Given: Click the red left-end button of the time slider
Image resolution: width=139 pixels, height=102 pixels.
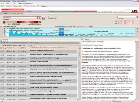Looking at the screenshot, I should click(x=4, y=22).
